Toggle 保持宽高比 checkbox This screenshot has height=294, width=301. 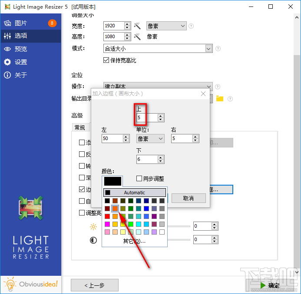(x=106, y=60)
